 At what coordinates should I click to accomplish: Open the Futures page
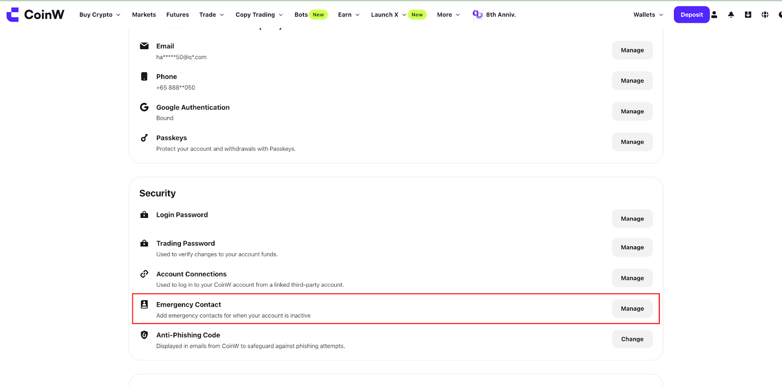coord(177,15)
